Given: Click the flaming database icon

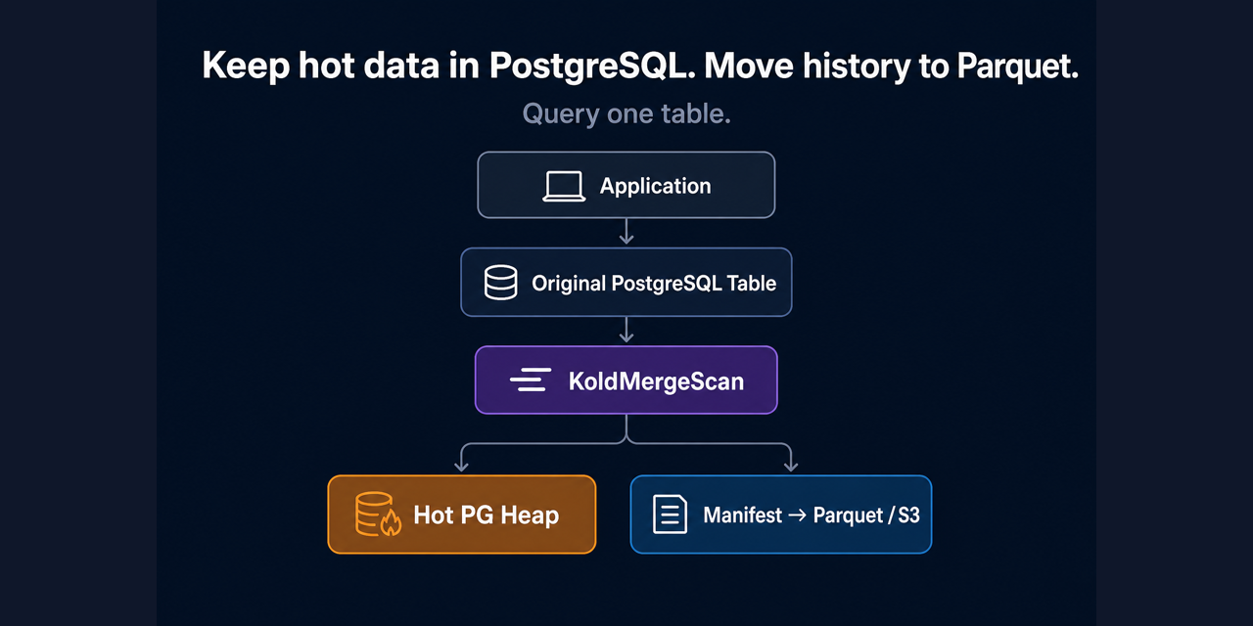Looking at the screenshot, I should 378,514.
